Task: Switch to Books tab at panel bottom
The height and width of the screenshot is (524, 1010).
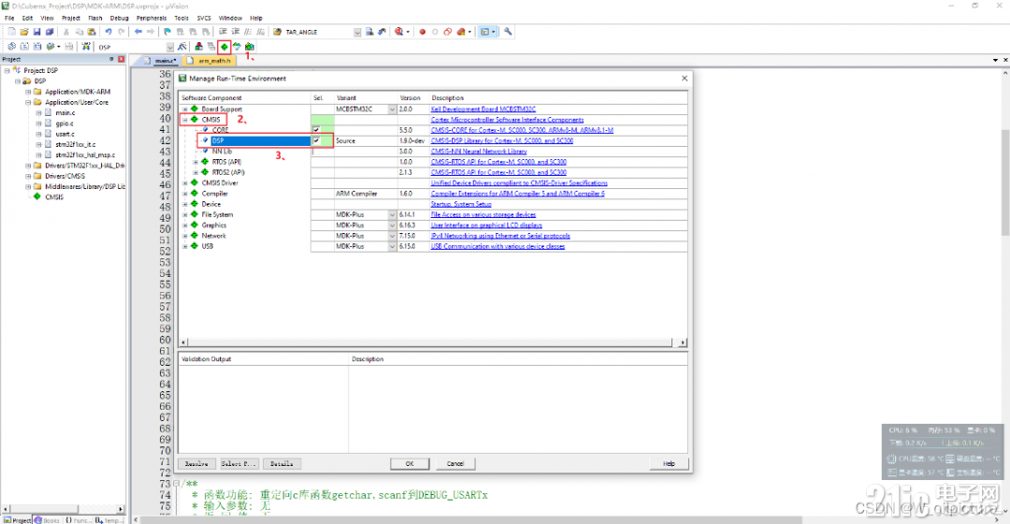Action: [x=48, y=519]
